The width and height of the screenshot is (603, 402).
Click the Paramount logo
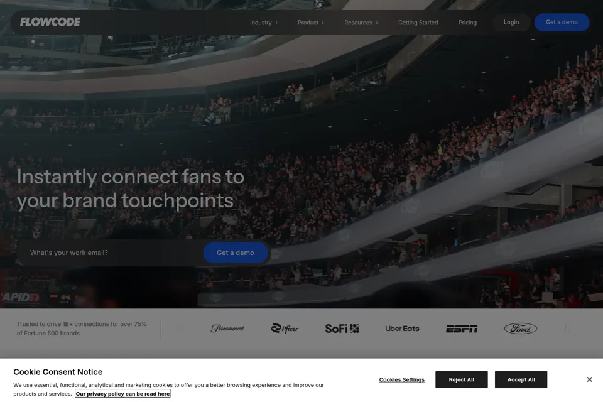(x=227, y=329)
